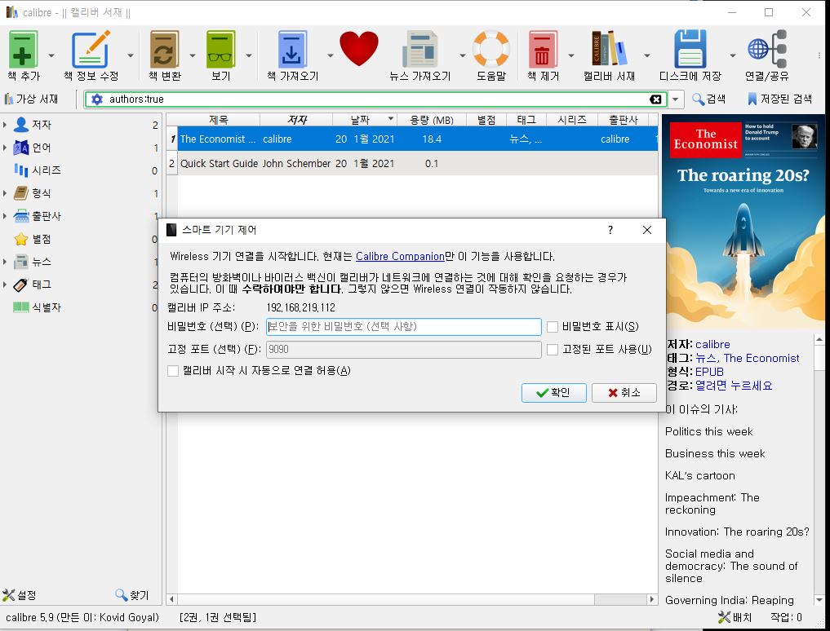Click the dialog's ? help button
Screen dimensions: 830x631
(610, 230)
